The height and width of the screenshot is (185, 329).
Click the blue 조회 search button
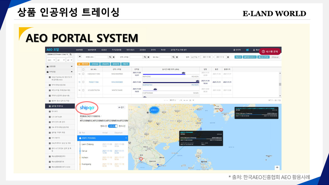(238, 57)
